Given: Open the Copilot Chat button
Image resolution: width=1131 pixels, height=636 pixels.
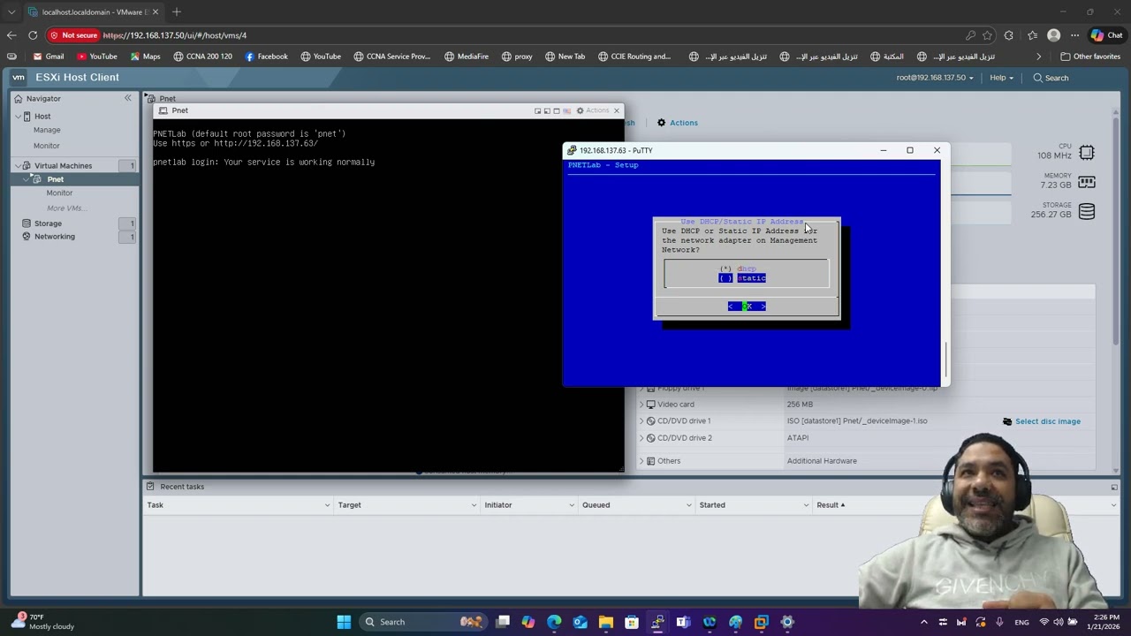Looking at the screenshot, I should 1108,35.
